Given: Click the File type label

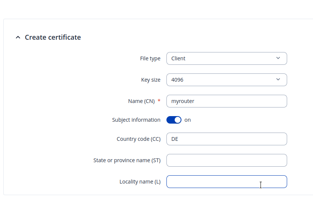Looking at the screenshot, I should 150,58.
